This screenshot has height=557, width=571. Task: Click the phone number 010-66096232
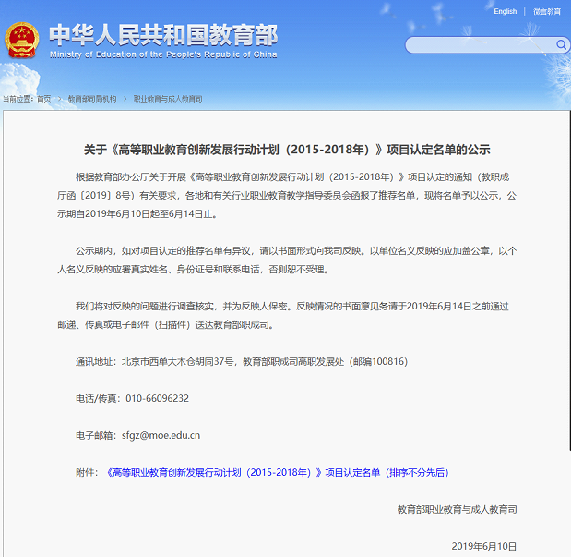pyautogui.click(x=155, y=398)
